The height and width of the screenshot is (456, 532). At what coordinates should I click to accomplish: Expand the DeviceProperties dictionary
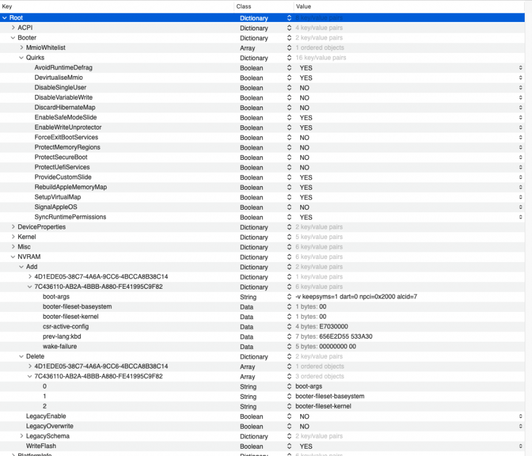[13, 227]
